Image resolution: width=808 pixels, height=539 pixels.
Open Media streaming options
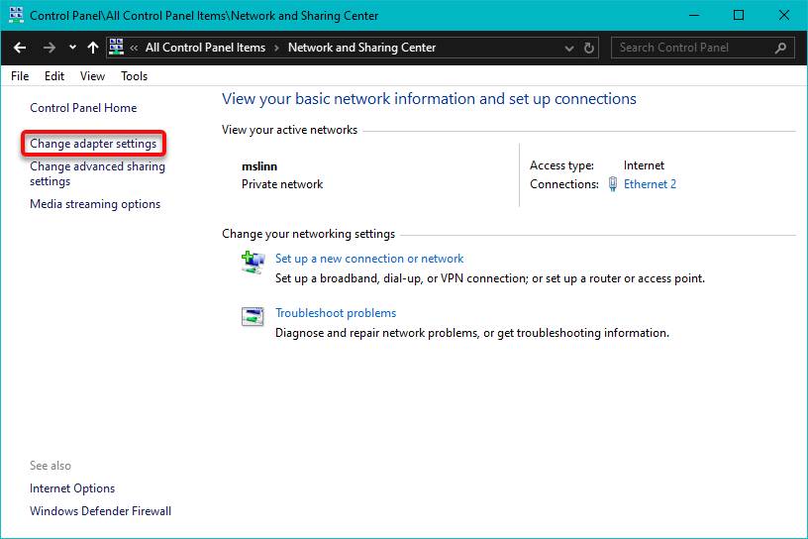click(95, 204)
